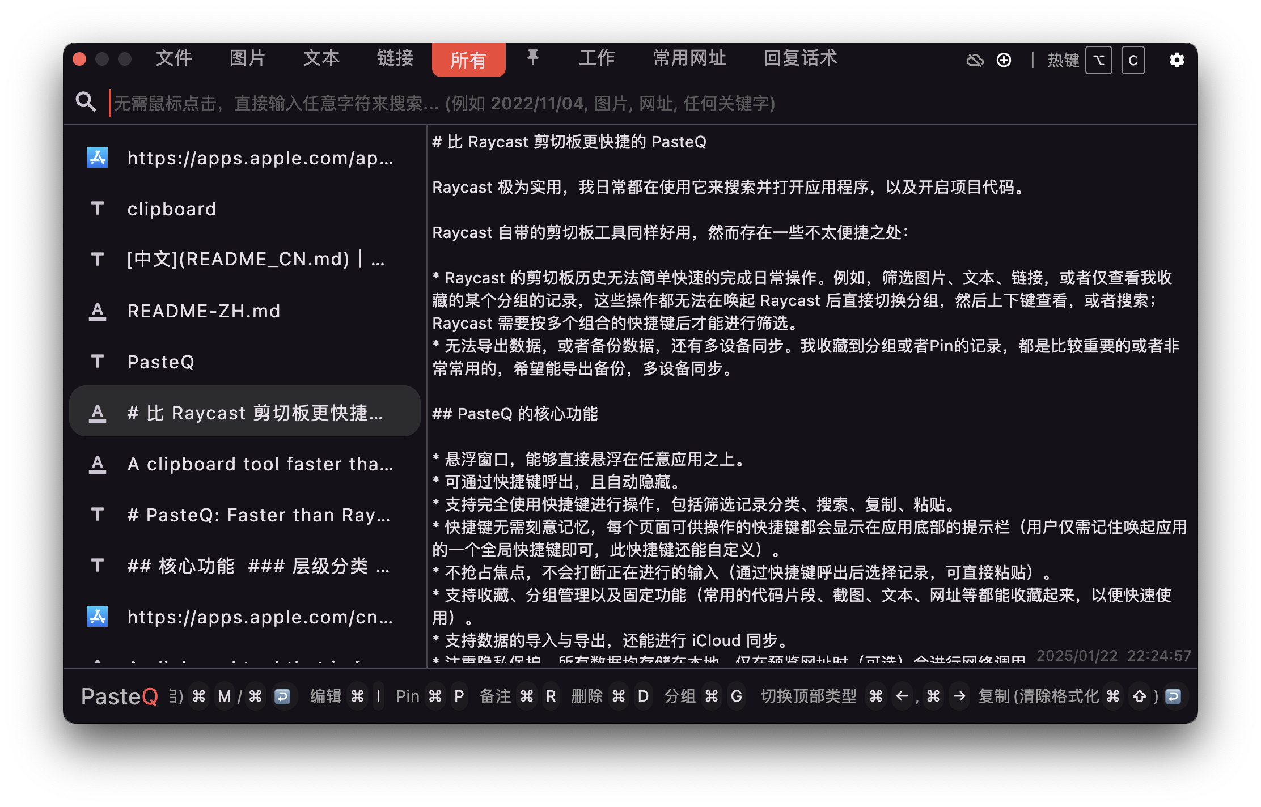Select the 所有 tab

[468, 60]
